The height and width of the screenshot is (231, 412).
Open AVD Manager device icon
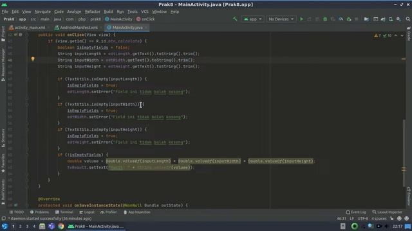391,19
